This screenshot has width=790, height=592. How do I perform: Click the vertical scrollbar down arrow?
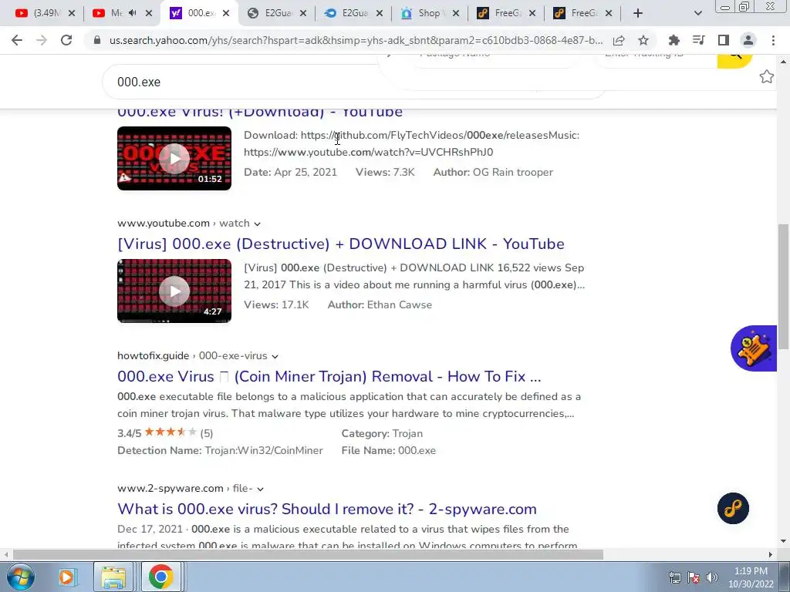pos(784,542)
